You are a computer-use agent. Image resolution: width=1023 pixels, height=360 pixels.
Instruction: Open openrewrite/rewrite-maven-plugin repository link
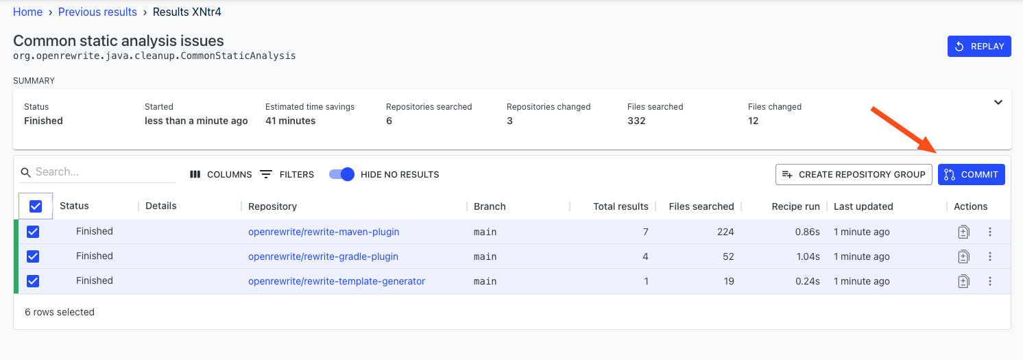coord(324,232)
